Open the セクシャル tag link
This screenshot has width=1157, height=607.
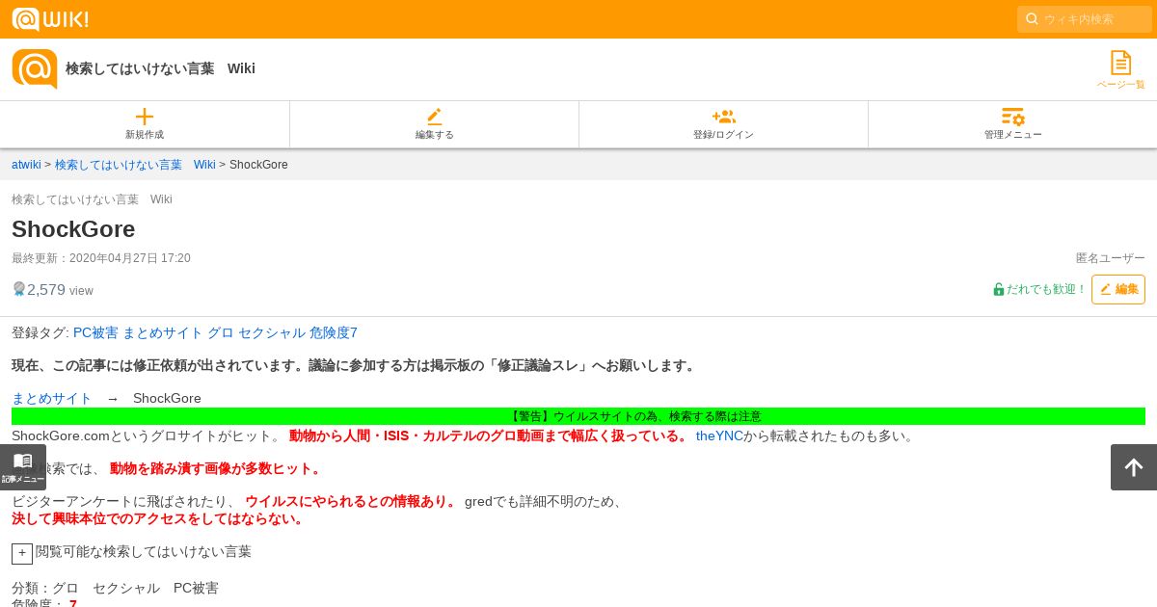pos(272,332)
